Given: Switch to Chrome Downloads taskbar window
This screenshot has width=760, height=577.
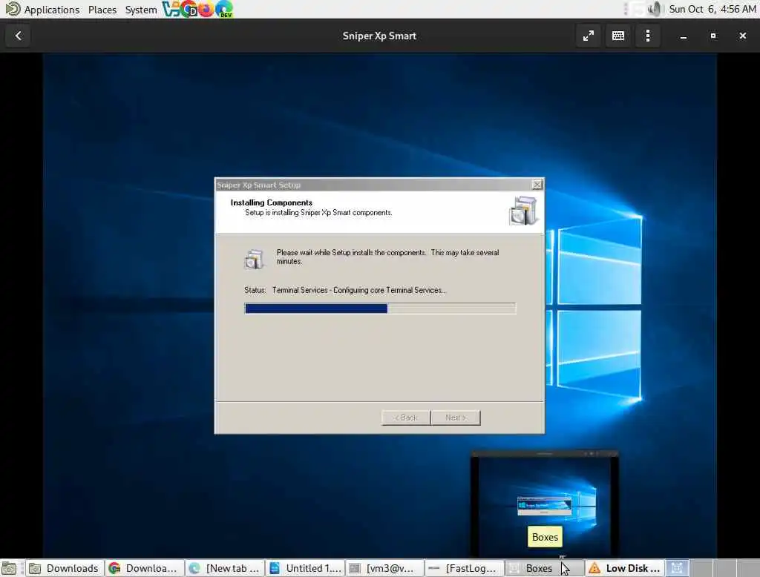Looking at the screenshot, I should tap(145, 568).
